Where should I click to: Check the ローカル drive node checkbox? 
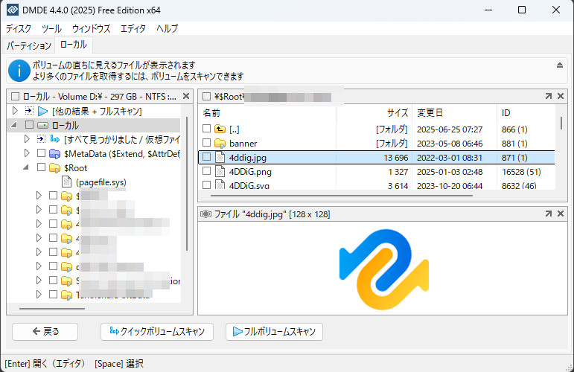pyautogui.click(x=29, y=125)
